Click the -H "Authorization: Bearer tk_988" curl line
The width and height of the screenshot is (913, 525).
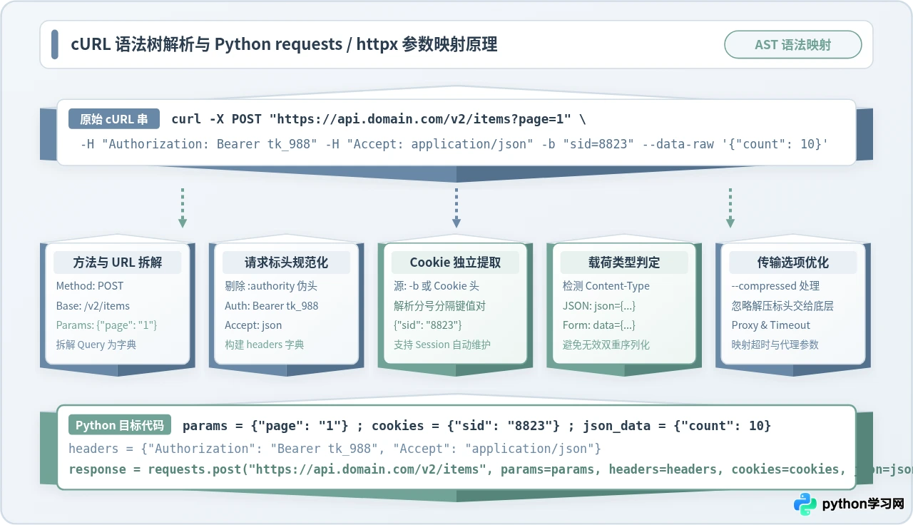tap(454, 144)
